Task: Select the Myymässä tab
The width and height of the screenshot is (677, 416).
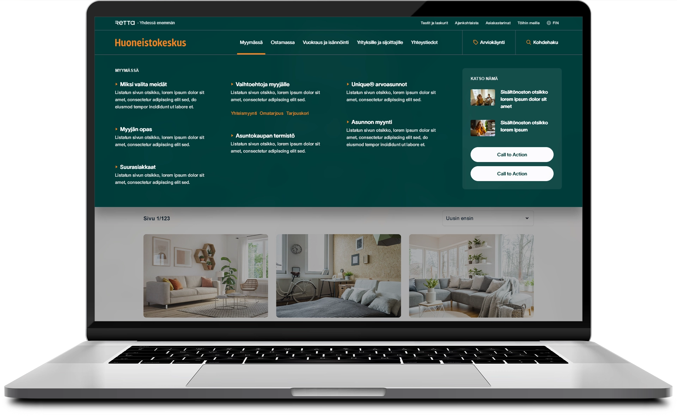Action: coord(251,43)
